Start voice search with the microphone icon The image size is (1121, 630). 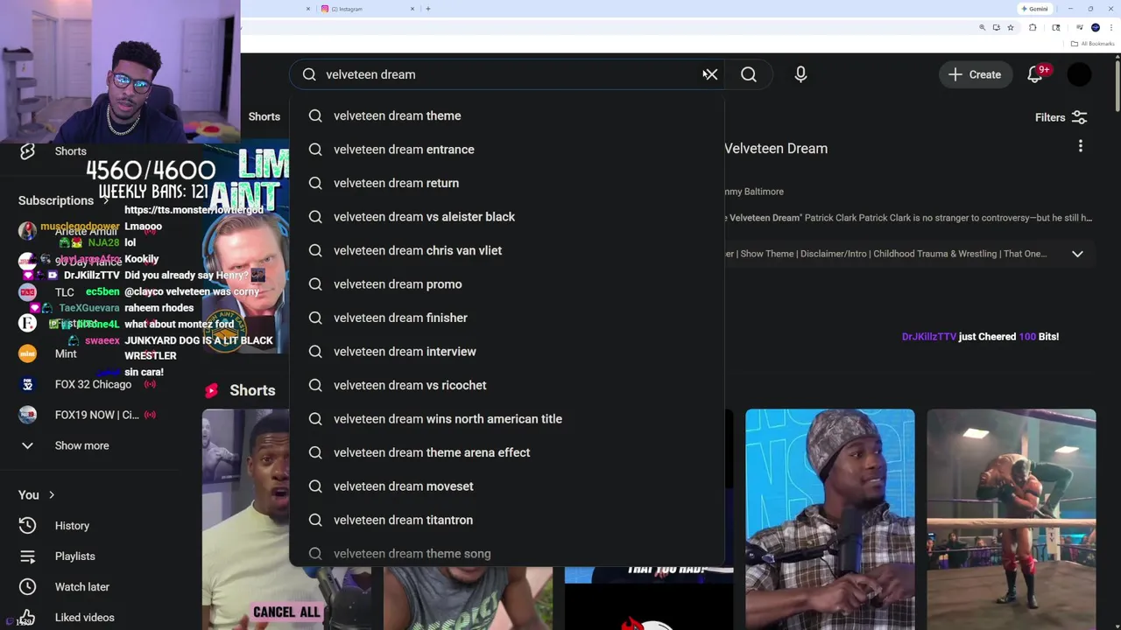(800, 74)
